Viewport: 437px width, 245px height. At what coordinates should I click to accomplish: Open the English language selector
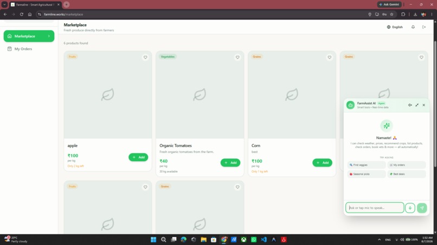point(395,27)
